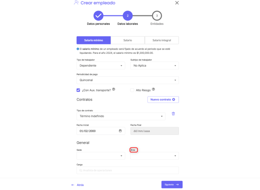
Task: Click help icon beside Alto Riesgo
Action: click(153, 89)
